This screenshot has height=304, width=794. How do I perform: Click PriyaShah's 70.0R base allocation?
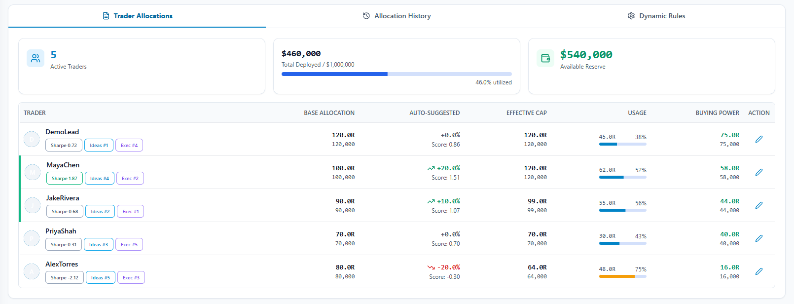345,234
